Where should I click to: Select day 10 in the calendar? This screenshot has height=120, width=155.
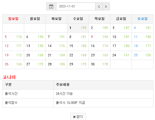click(114, 37)
